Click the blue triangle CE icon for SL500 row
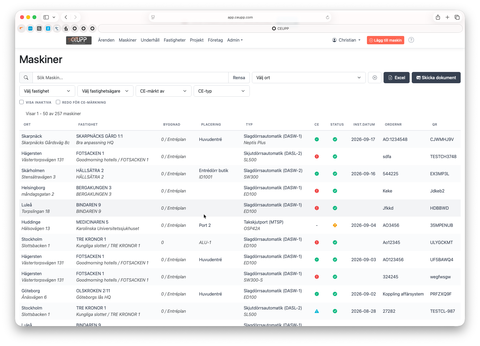 [x=317, y=311]
